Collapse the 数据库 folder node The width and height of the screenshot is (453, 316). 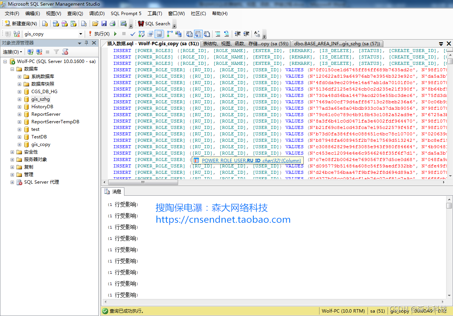(12, 69)
